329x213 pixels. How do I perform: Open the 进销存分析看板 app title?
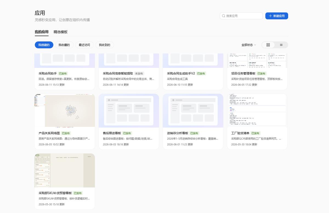pos(178,133)
